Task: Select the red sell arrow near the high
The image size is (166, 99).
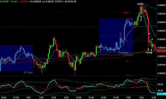Action: coord(140,8)
